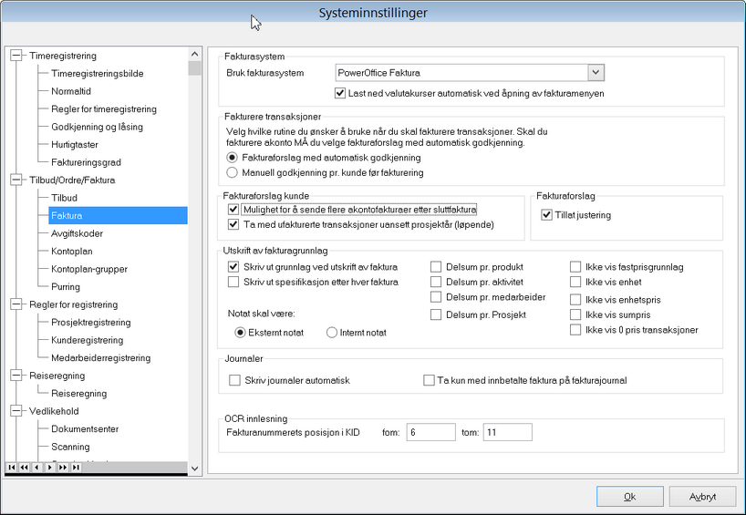Image resolution: width=746 pixels, height=515 pixels.
Task: Check Ikke vis enhetspris
Action: [575, 300]
